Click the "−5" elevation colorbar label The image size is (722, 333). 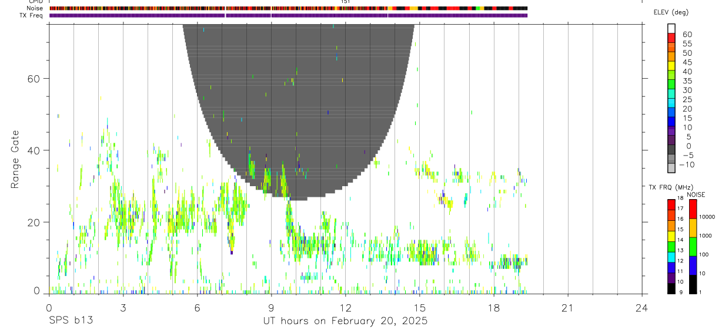pos(687,155)
